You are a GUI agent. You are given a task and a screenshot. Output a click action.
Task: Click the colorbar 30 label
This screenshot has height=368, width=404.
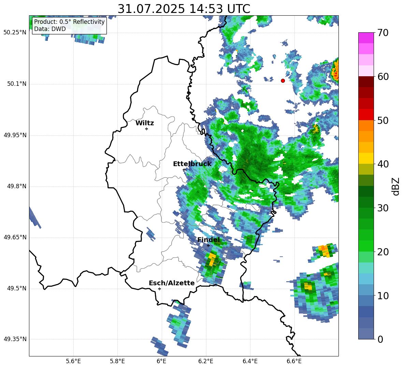[383, 208]
